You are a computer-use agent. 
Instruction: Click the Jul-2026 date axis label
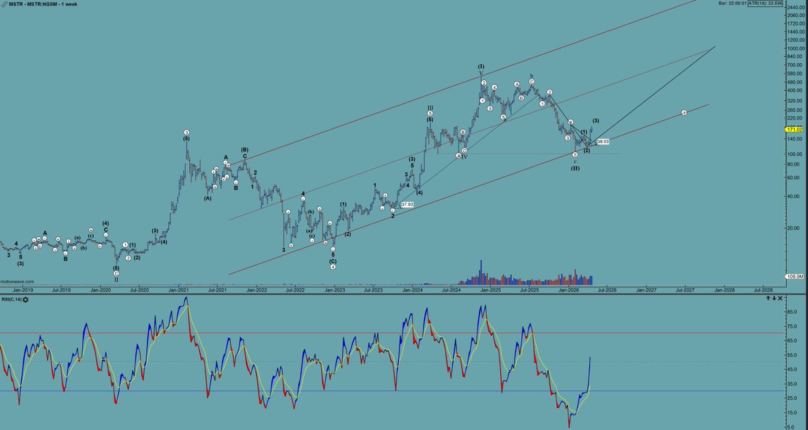point(607,289)
